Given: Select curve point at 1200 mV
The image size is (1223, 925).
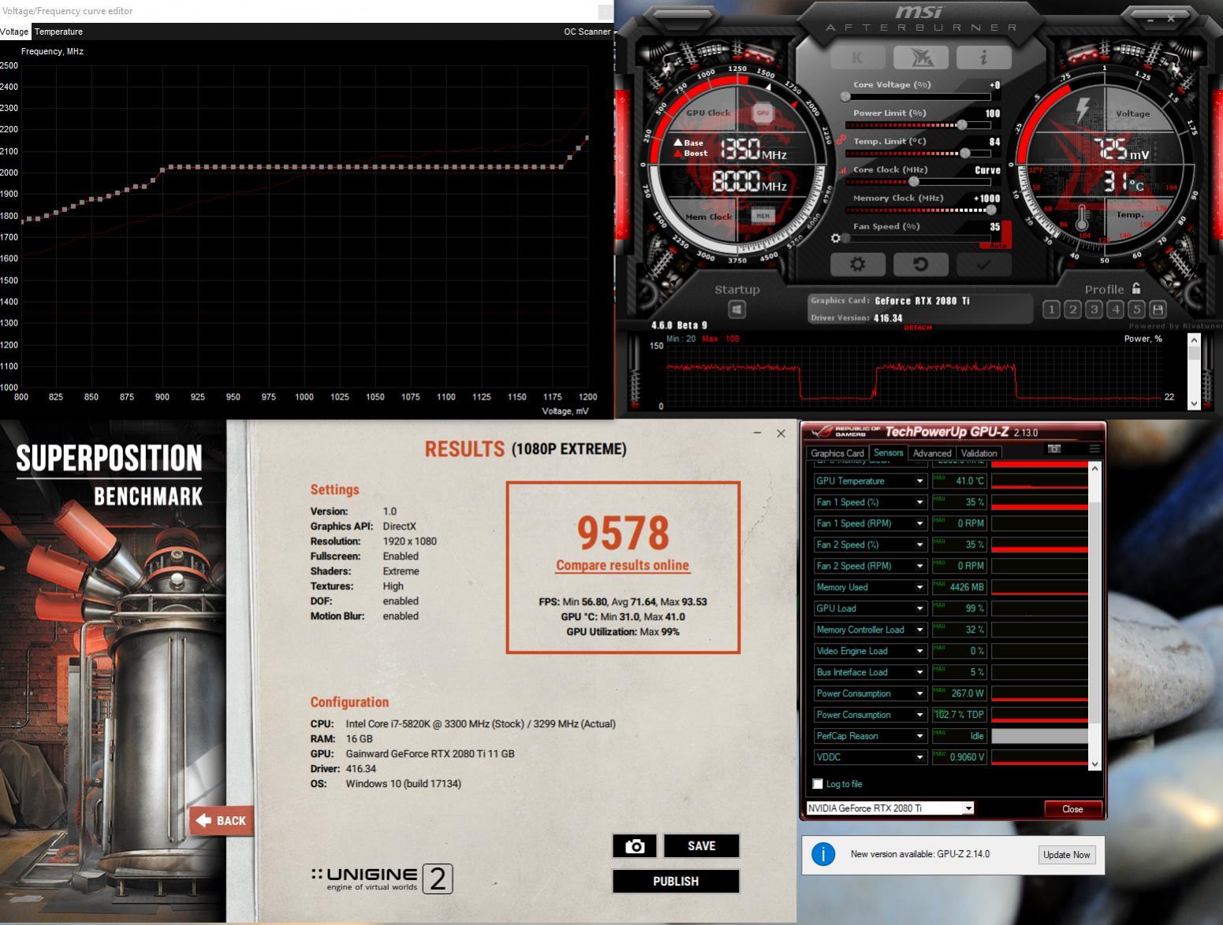Looking at the screenshot, I should click(x=587, y=139).
